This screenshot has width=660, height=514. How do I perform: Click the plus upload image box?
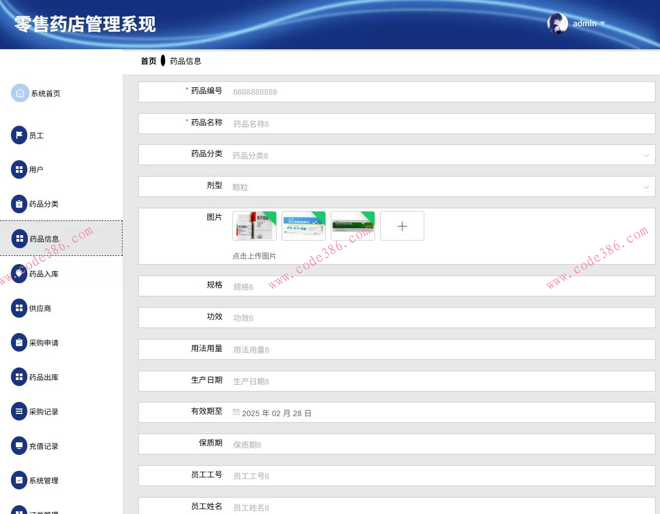tap(402, 226)
